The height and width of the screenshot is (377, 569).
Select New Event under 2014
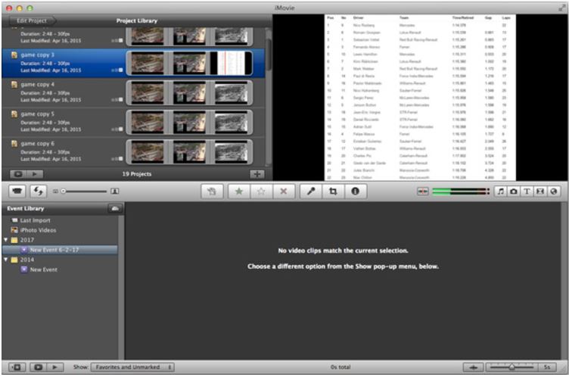(x=60, y=270)
